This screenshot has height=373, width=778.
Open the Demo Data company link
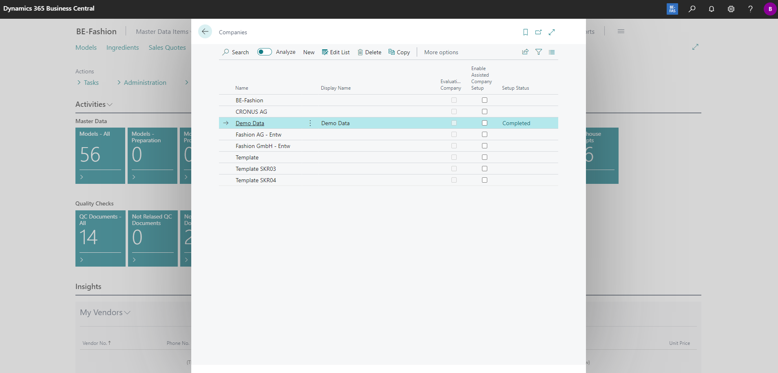coord(250,123)
